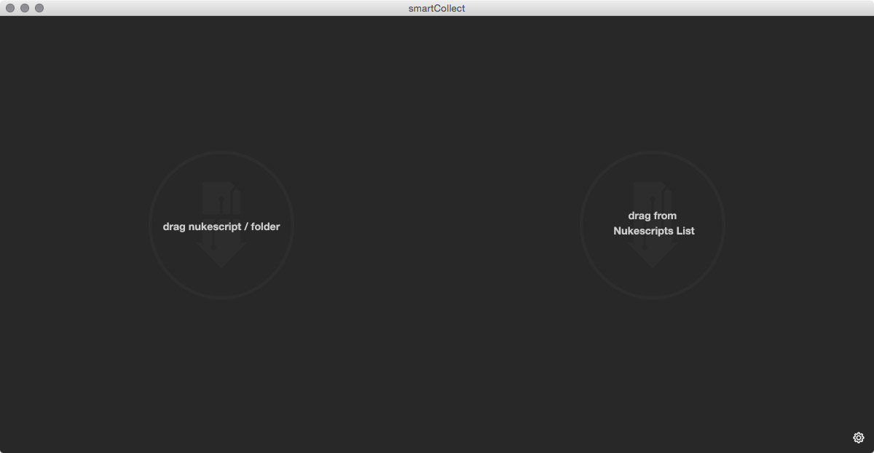Image resolution: width=874 pixels, height=453 pixels.
Task: Click the "drag nukescript / folder" label
Action: point(221,227)
